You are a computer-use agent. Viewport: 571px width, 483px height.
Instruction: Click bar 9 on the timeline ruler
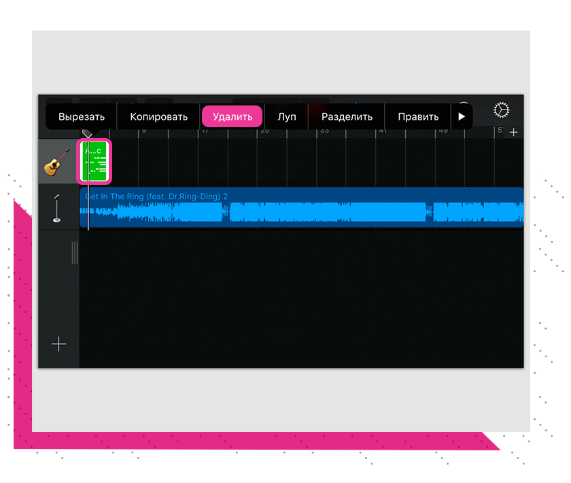(x=143, y=131)
